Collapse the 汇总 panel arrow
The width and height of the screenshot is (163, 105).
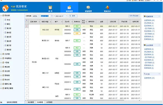(159, 74)
